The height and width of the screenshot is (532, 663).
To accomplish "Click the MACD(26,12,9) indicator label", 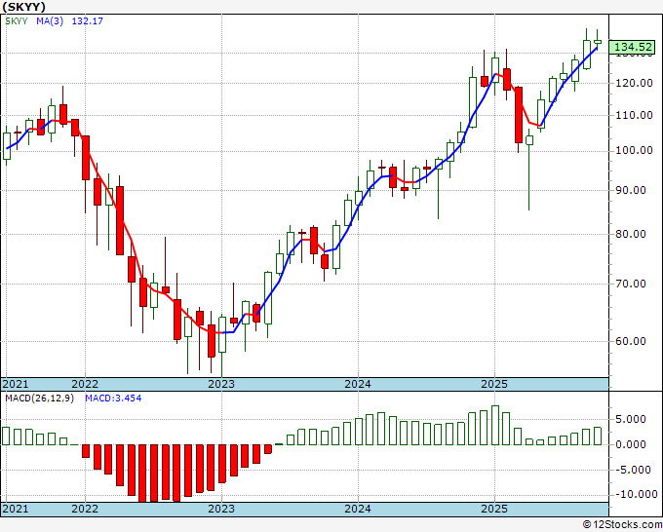I will [39, 399].
